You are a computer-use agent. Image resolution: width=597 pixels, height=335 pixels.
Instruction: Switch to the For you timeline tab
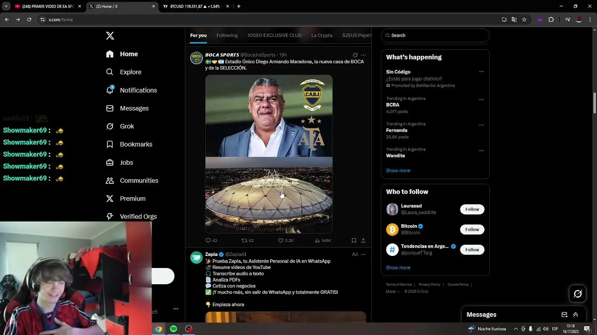[x=198, y=35]
